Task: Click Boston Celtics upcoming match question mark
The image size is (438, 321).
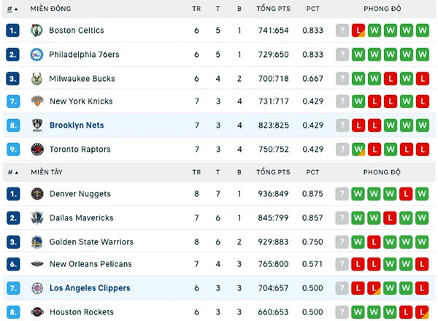Action: point(342,30)
